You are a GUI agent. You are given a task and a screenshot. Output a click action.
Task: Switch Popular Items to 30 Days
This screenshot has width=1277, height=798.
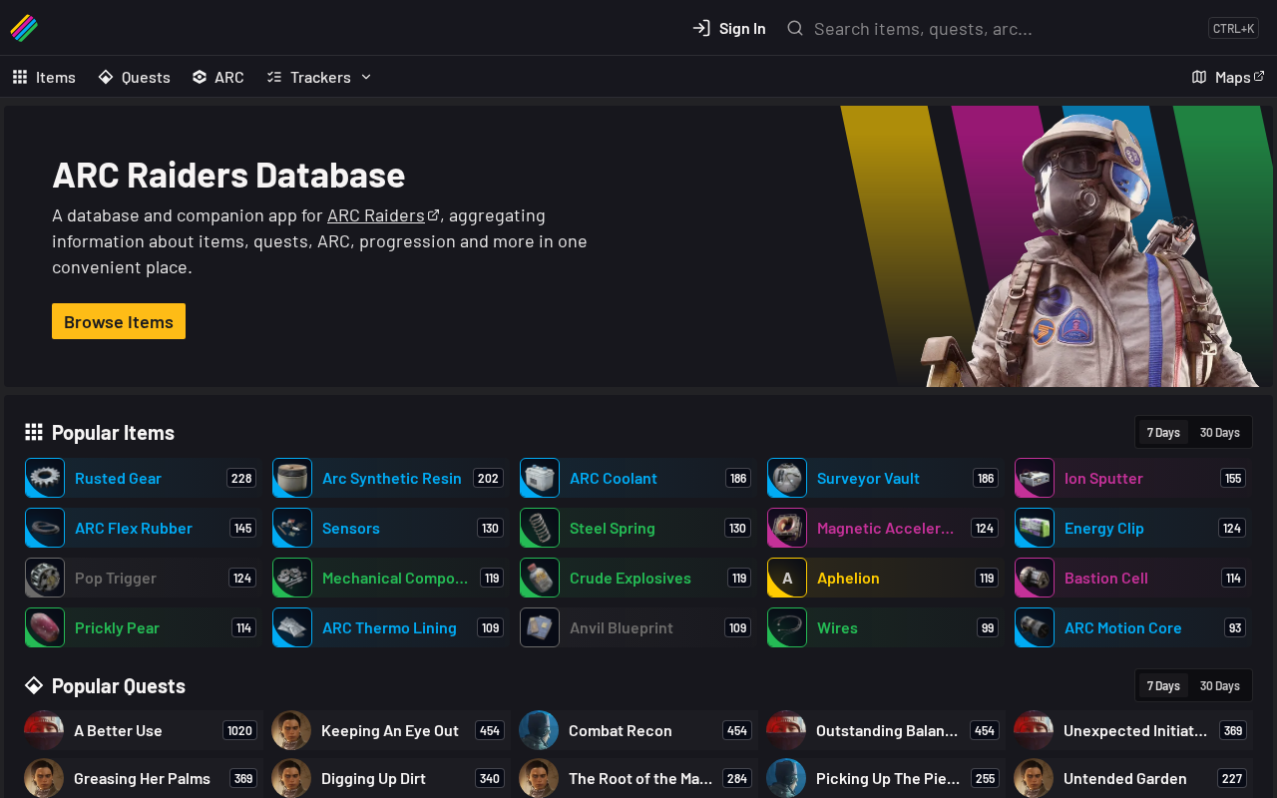point(1219,432)
